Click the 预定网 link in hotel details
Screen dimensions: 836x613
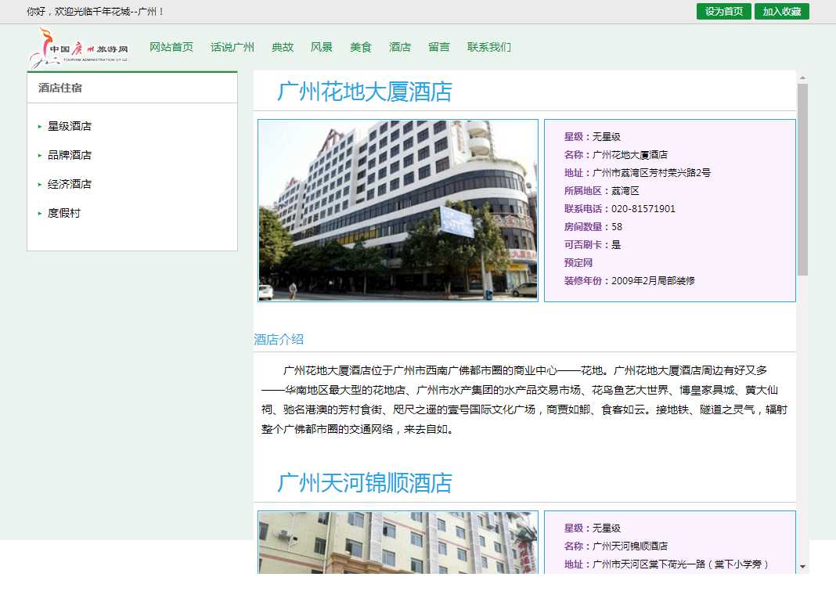[578, 263]
